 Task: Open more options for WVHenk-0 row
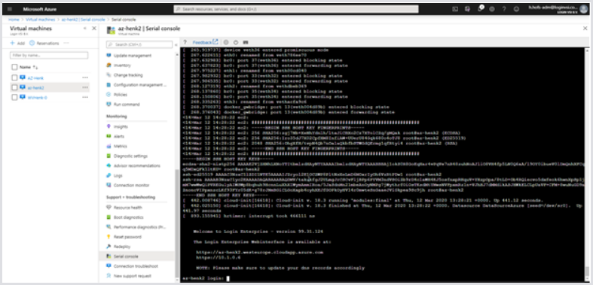coord(85,98)
